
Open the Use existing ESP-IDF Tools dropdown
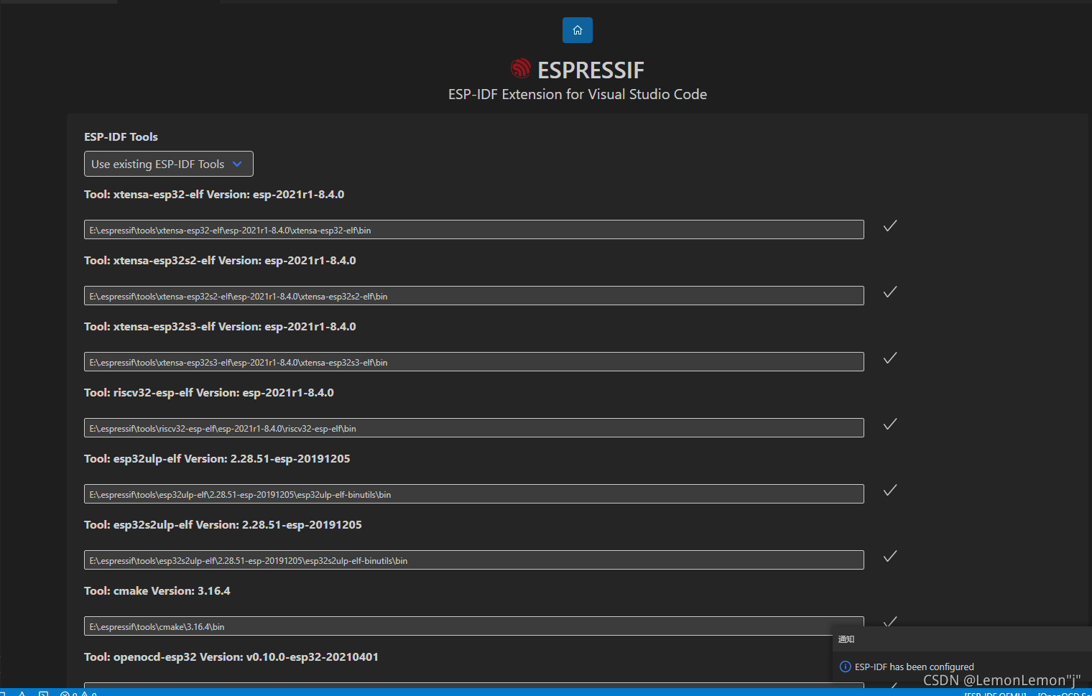pos(169,164)
